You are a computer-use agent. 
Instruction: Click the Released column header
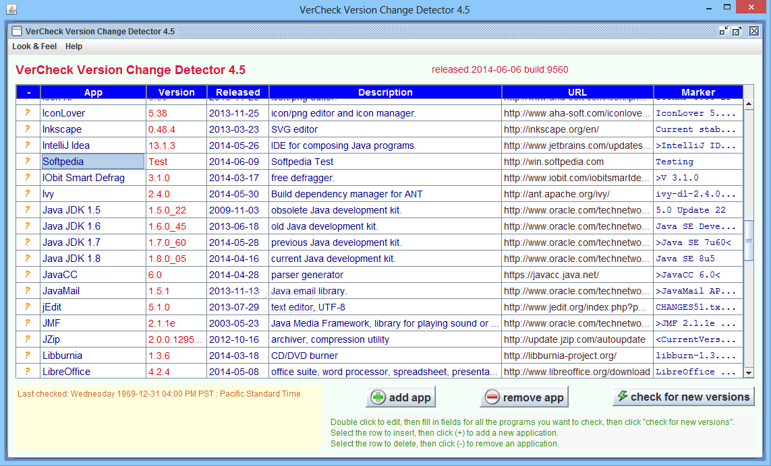[x=238, y=92]
